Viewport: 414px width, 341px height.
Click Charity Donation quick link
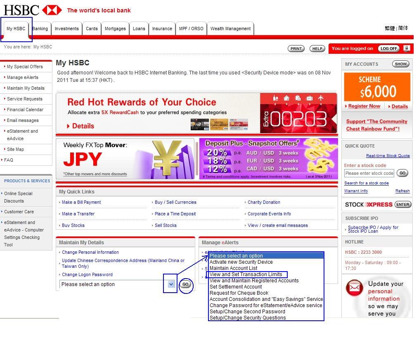[264, 202]
